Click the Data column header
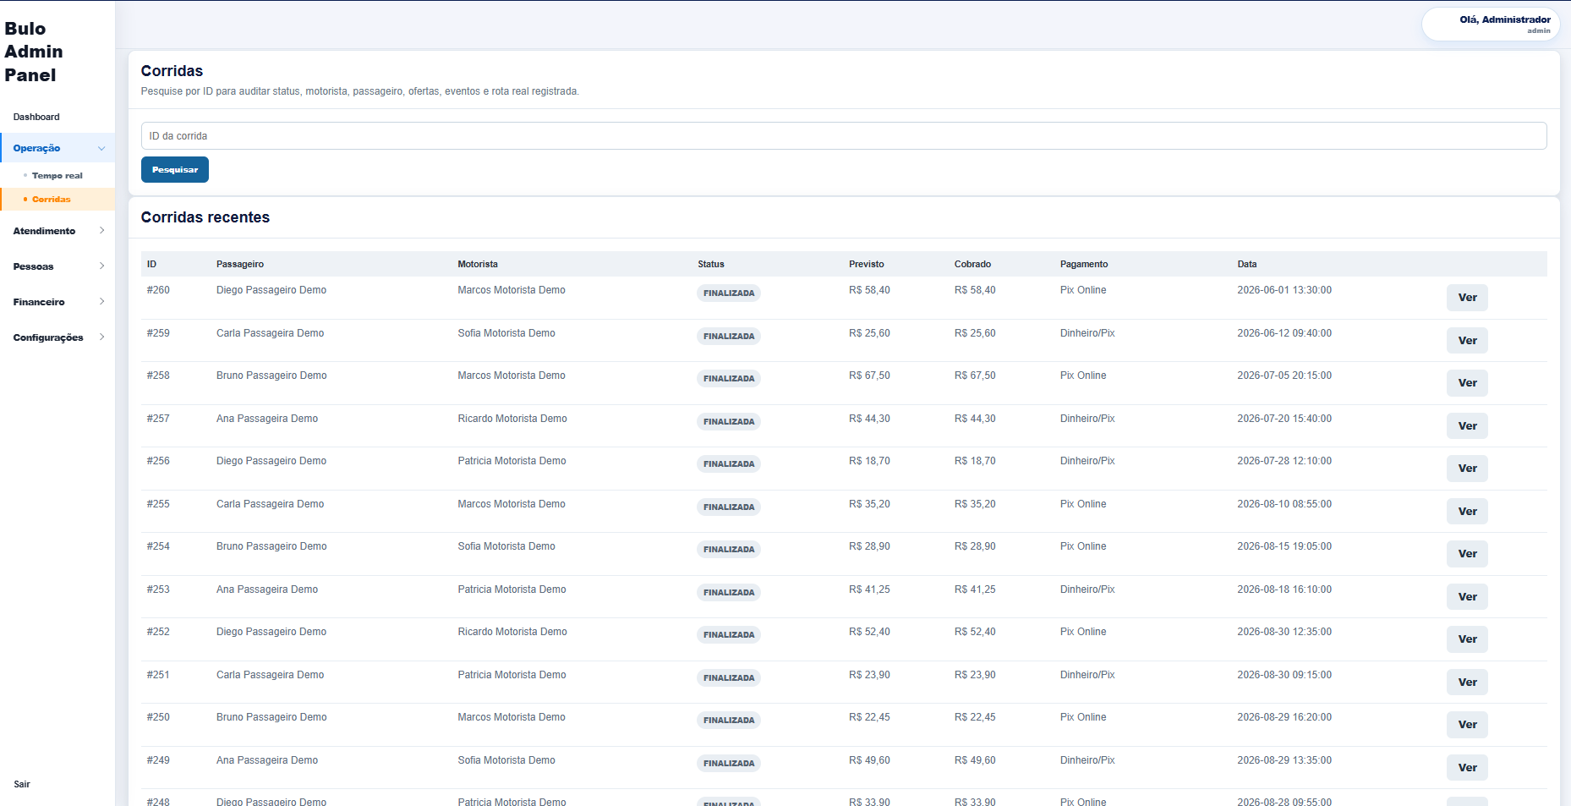Viewport: 1571px width, 806px height. pyautogui.click(x=1247, y=264)
